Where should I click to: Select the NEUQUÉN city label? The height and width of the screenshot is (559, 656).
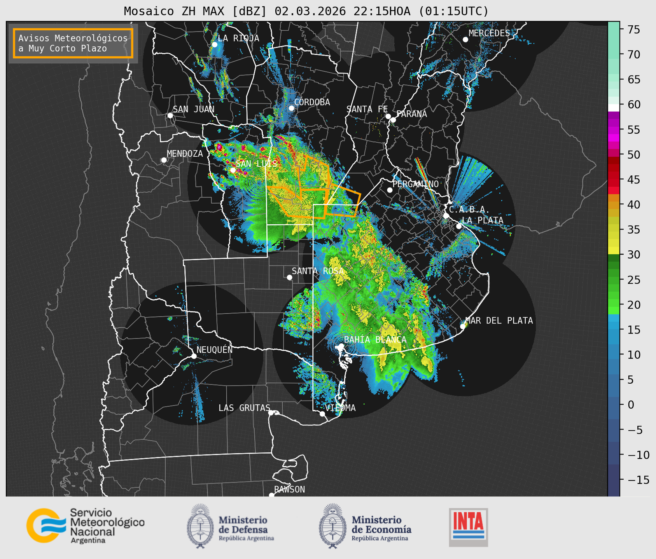pyautogui.click(x=215, y=350)
